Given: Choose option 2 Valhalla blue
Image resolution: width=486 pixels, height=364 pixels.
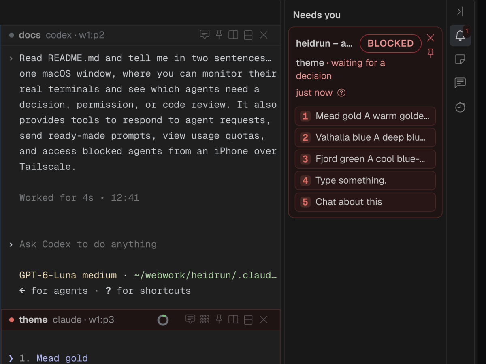Looking at the screenshot, I should 365,137.
